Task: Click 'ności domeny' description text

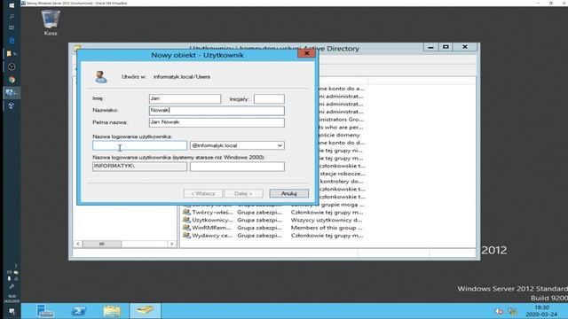Action: 340,135
